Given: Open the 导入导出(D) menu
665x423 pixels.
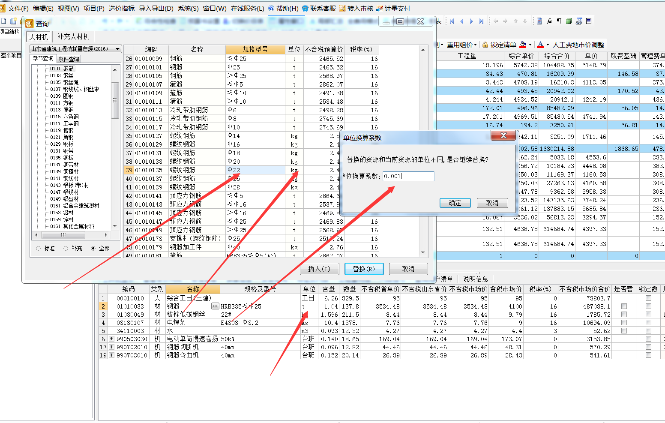Looking at the screenshot, I should point(156,8).
